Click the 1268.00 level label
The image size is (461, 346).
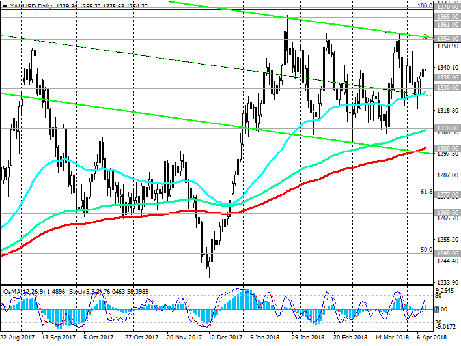[447, 212]
